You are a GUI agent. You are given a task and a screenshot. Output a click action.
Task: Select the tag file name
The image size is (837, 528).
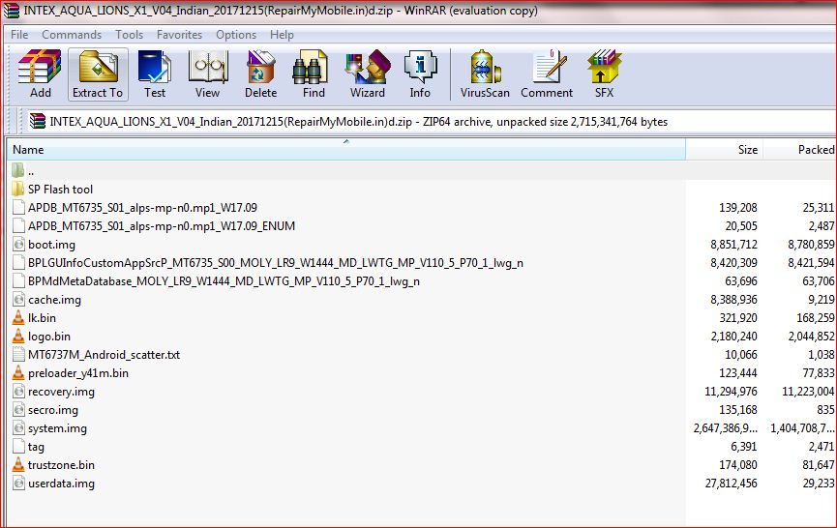pyautogui.click(x=36, y=447)
